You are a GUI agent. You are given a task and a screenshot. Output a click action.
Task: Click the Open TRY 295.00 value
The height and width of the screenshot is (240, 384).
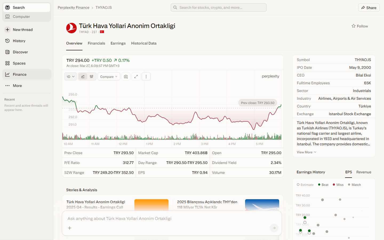pos(271,153)
